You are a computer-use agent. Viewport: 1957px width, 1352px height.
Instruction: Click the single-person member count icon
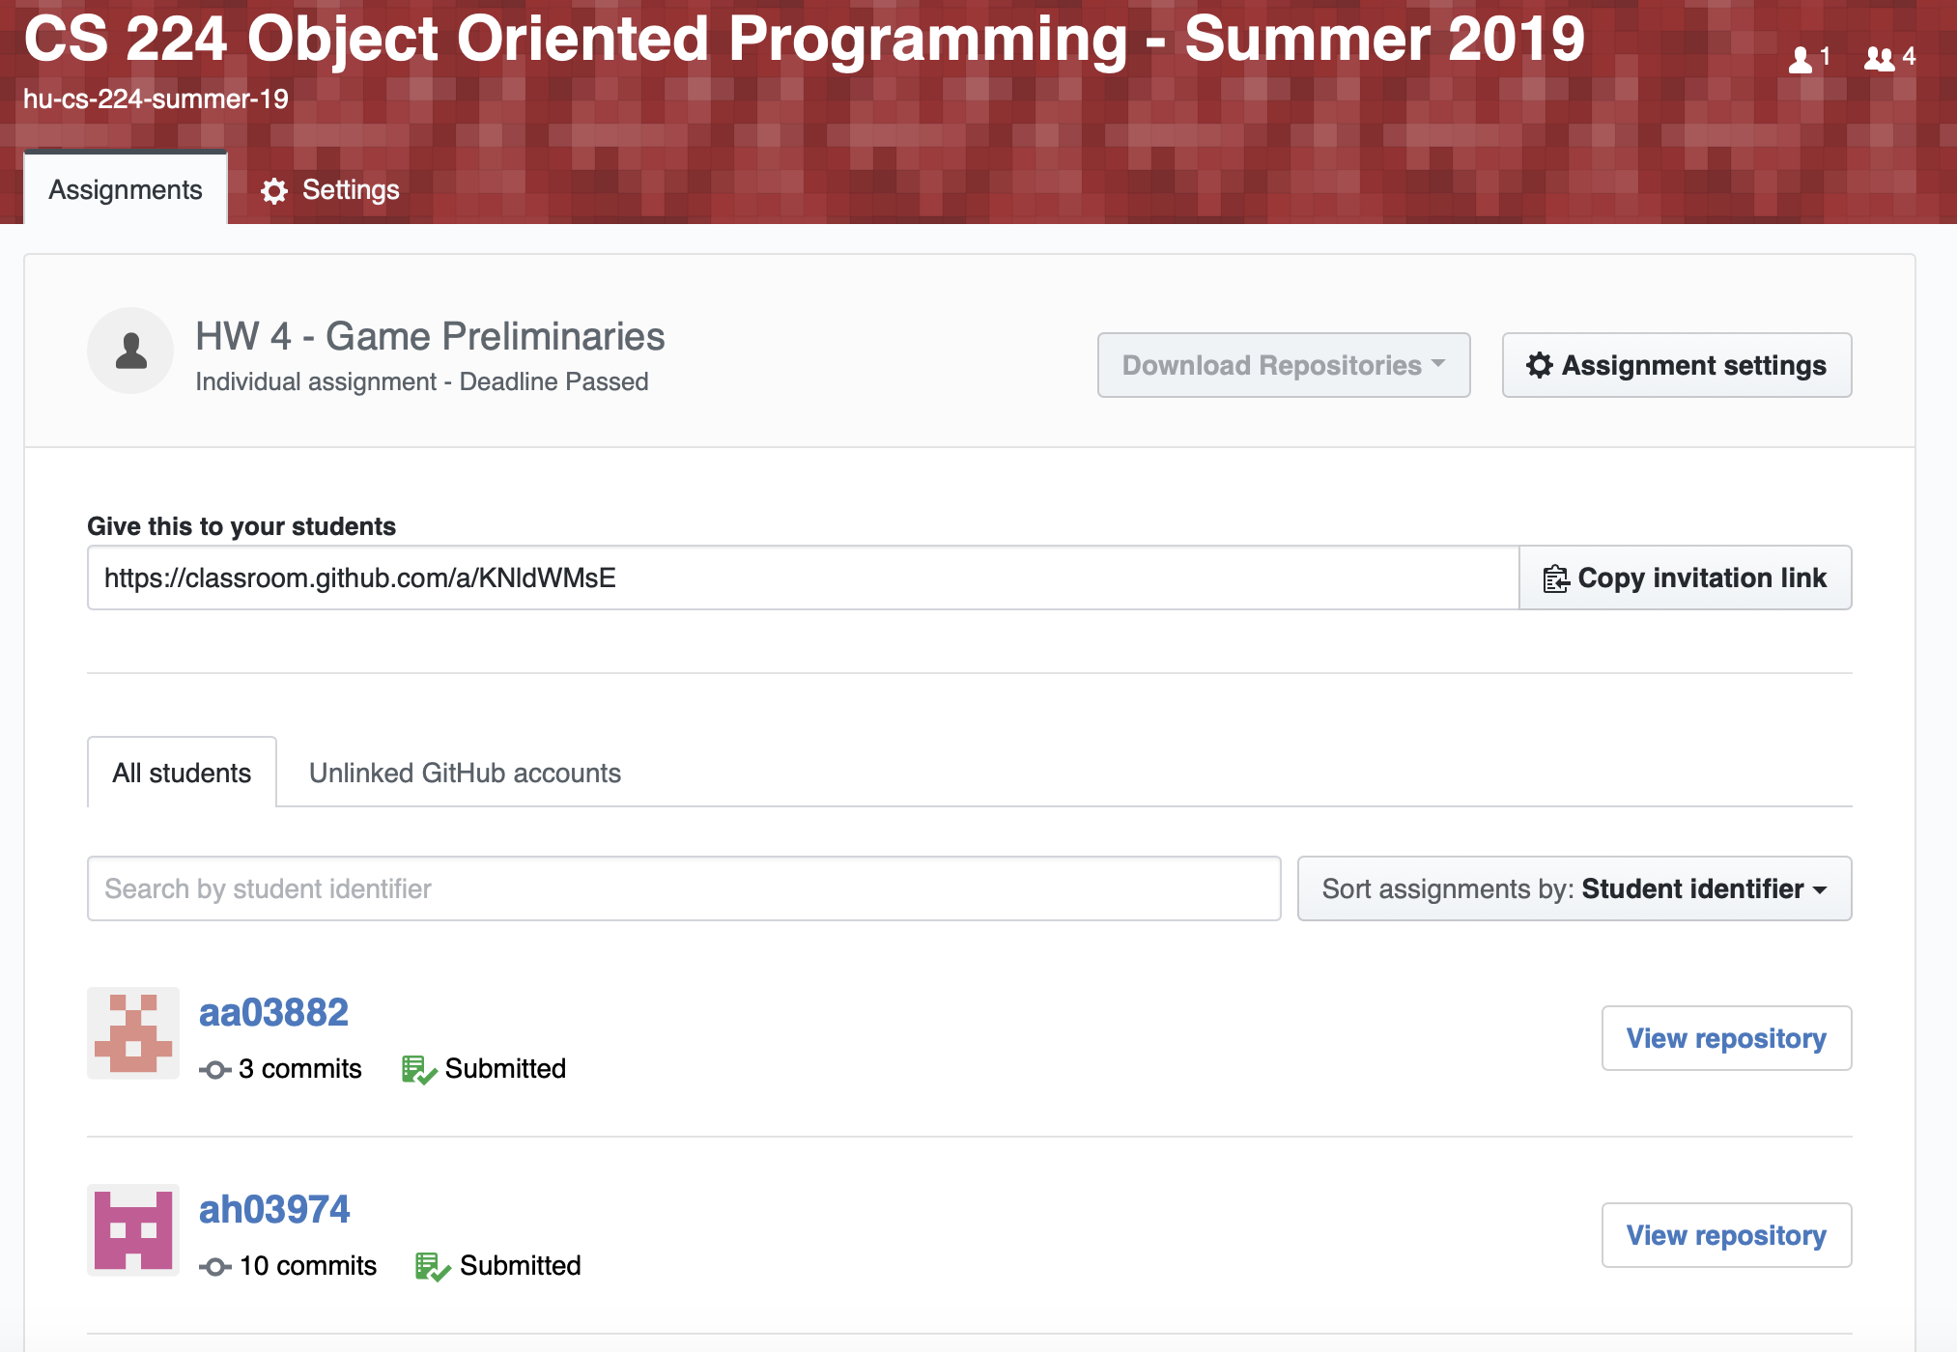(x=1799, y=58)
